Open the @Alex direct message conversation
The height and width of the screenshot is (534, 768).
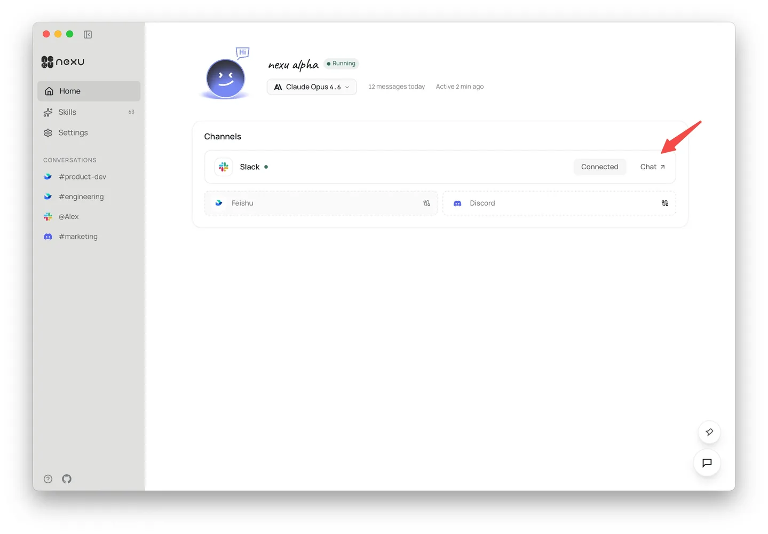pos(68,216)
